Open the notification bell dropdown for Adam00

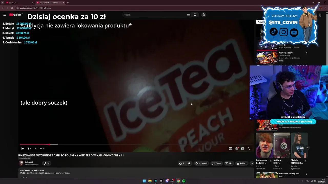[x=46, y=163]
